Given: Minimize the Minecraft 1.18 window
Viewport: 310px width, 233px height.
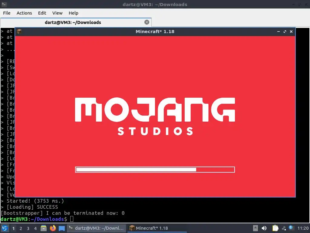Looking at the screenshot, I should tap(279, 32).
